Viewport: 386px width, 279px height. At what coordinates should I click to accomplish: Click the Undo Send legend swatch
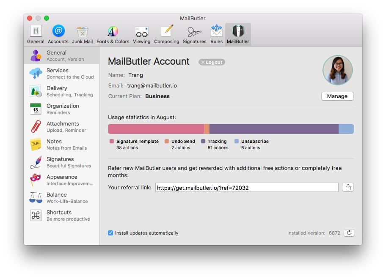coord(167,141)
